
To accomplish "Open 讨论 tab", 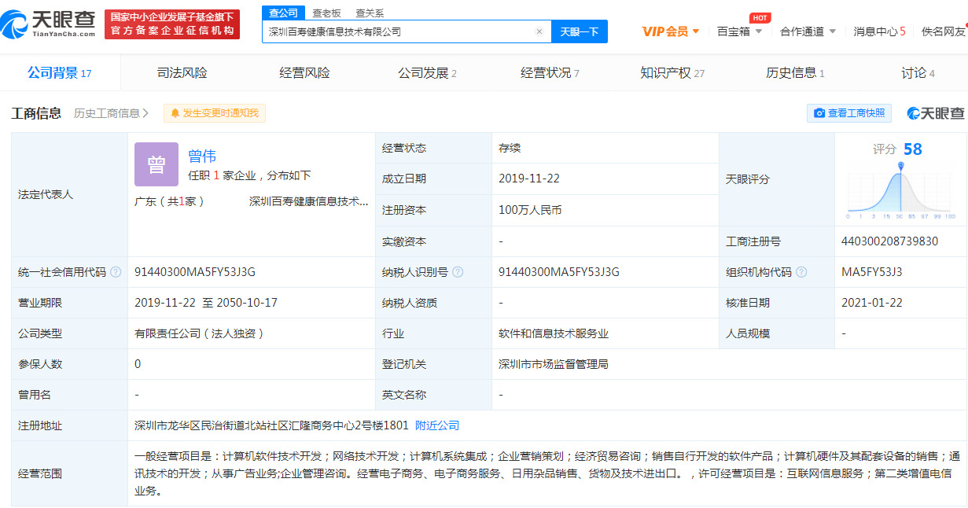I will (918, 73).
